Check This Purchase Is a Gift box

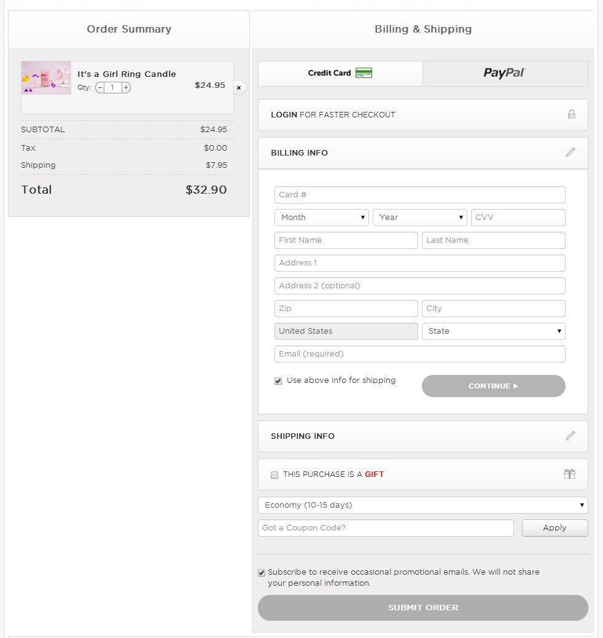(274, 475)
